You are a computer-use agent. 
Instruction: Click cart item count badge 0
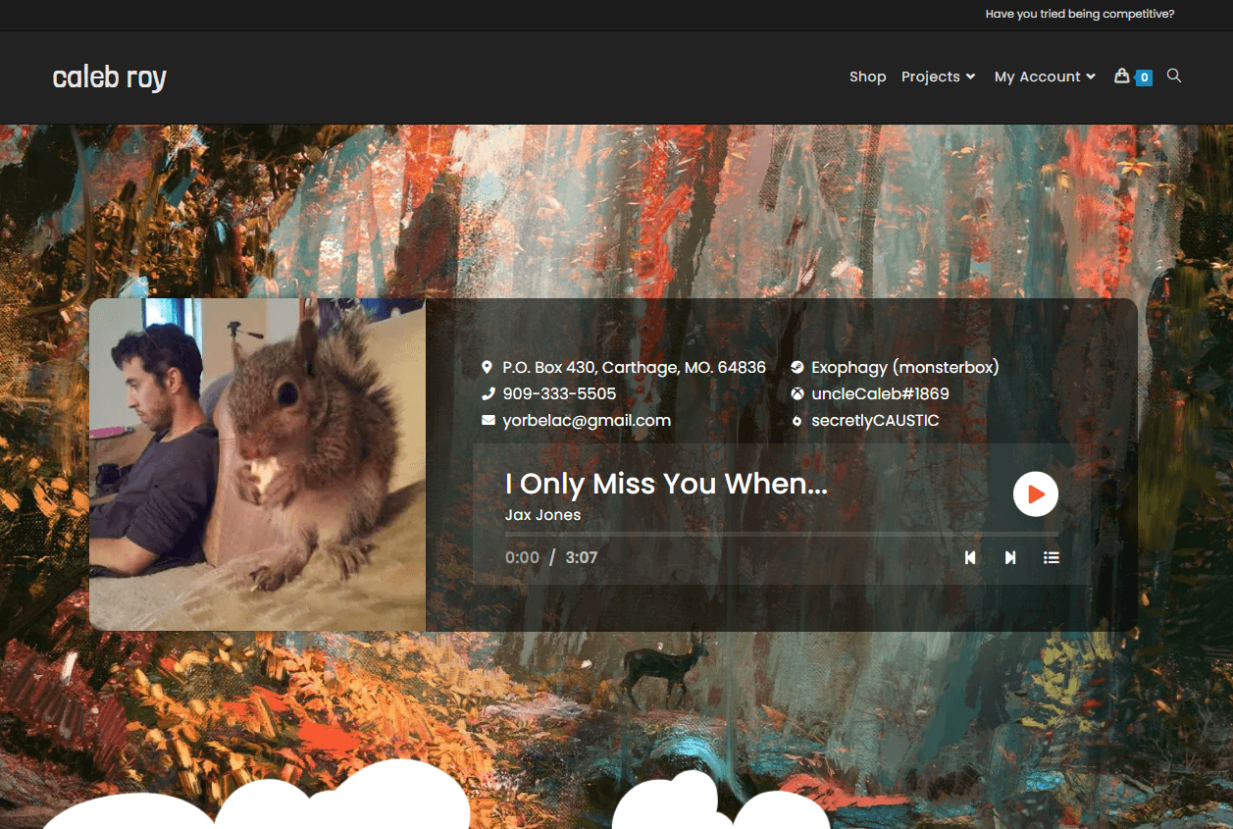1144,78
